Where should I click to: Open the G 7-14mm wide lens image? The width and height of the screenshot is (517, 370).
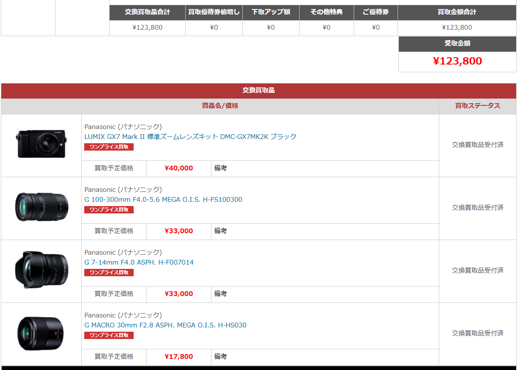41,269
